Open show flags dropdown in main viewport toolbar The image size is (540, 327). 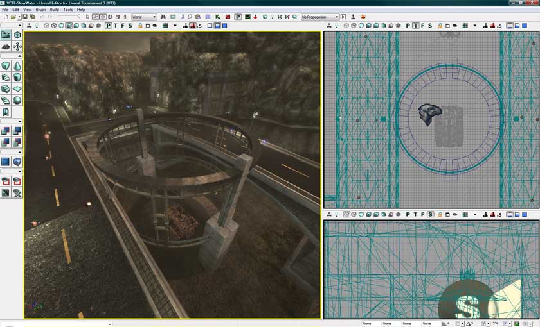click(x=175, y=26)
